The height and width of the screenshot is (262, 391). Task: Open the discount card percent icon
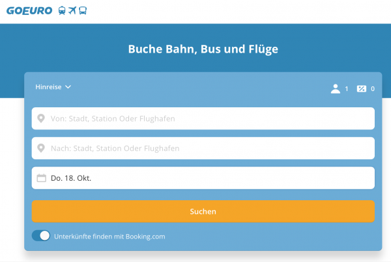362,89
